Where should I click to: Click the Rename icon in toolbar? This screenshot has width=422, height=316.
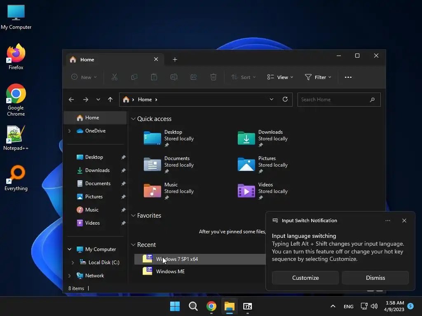(x=174, y=77)
